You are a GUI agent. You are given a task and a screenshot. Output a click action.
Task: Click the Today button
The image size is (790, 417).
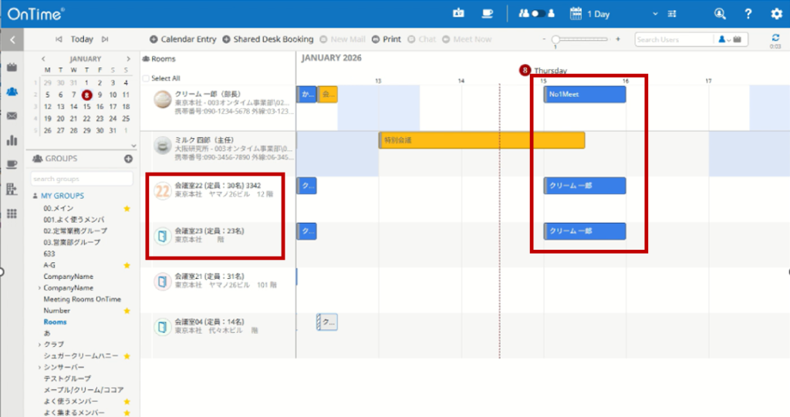[x=82, y=39]
